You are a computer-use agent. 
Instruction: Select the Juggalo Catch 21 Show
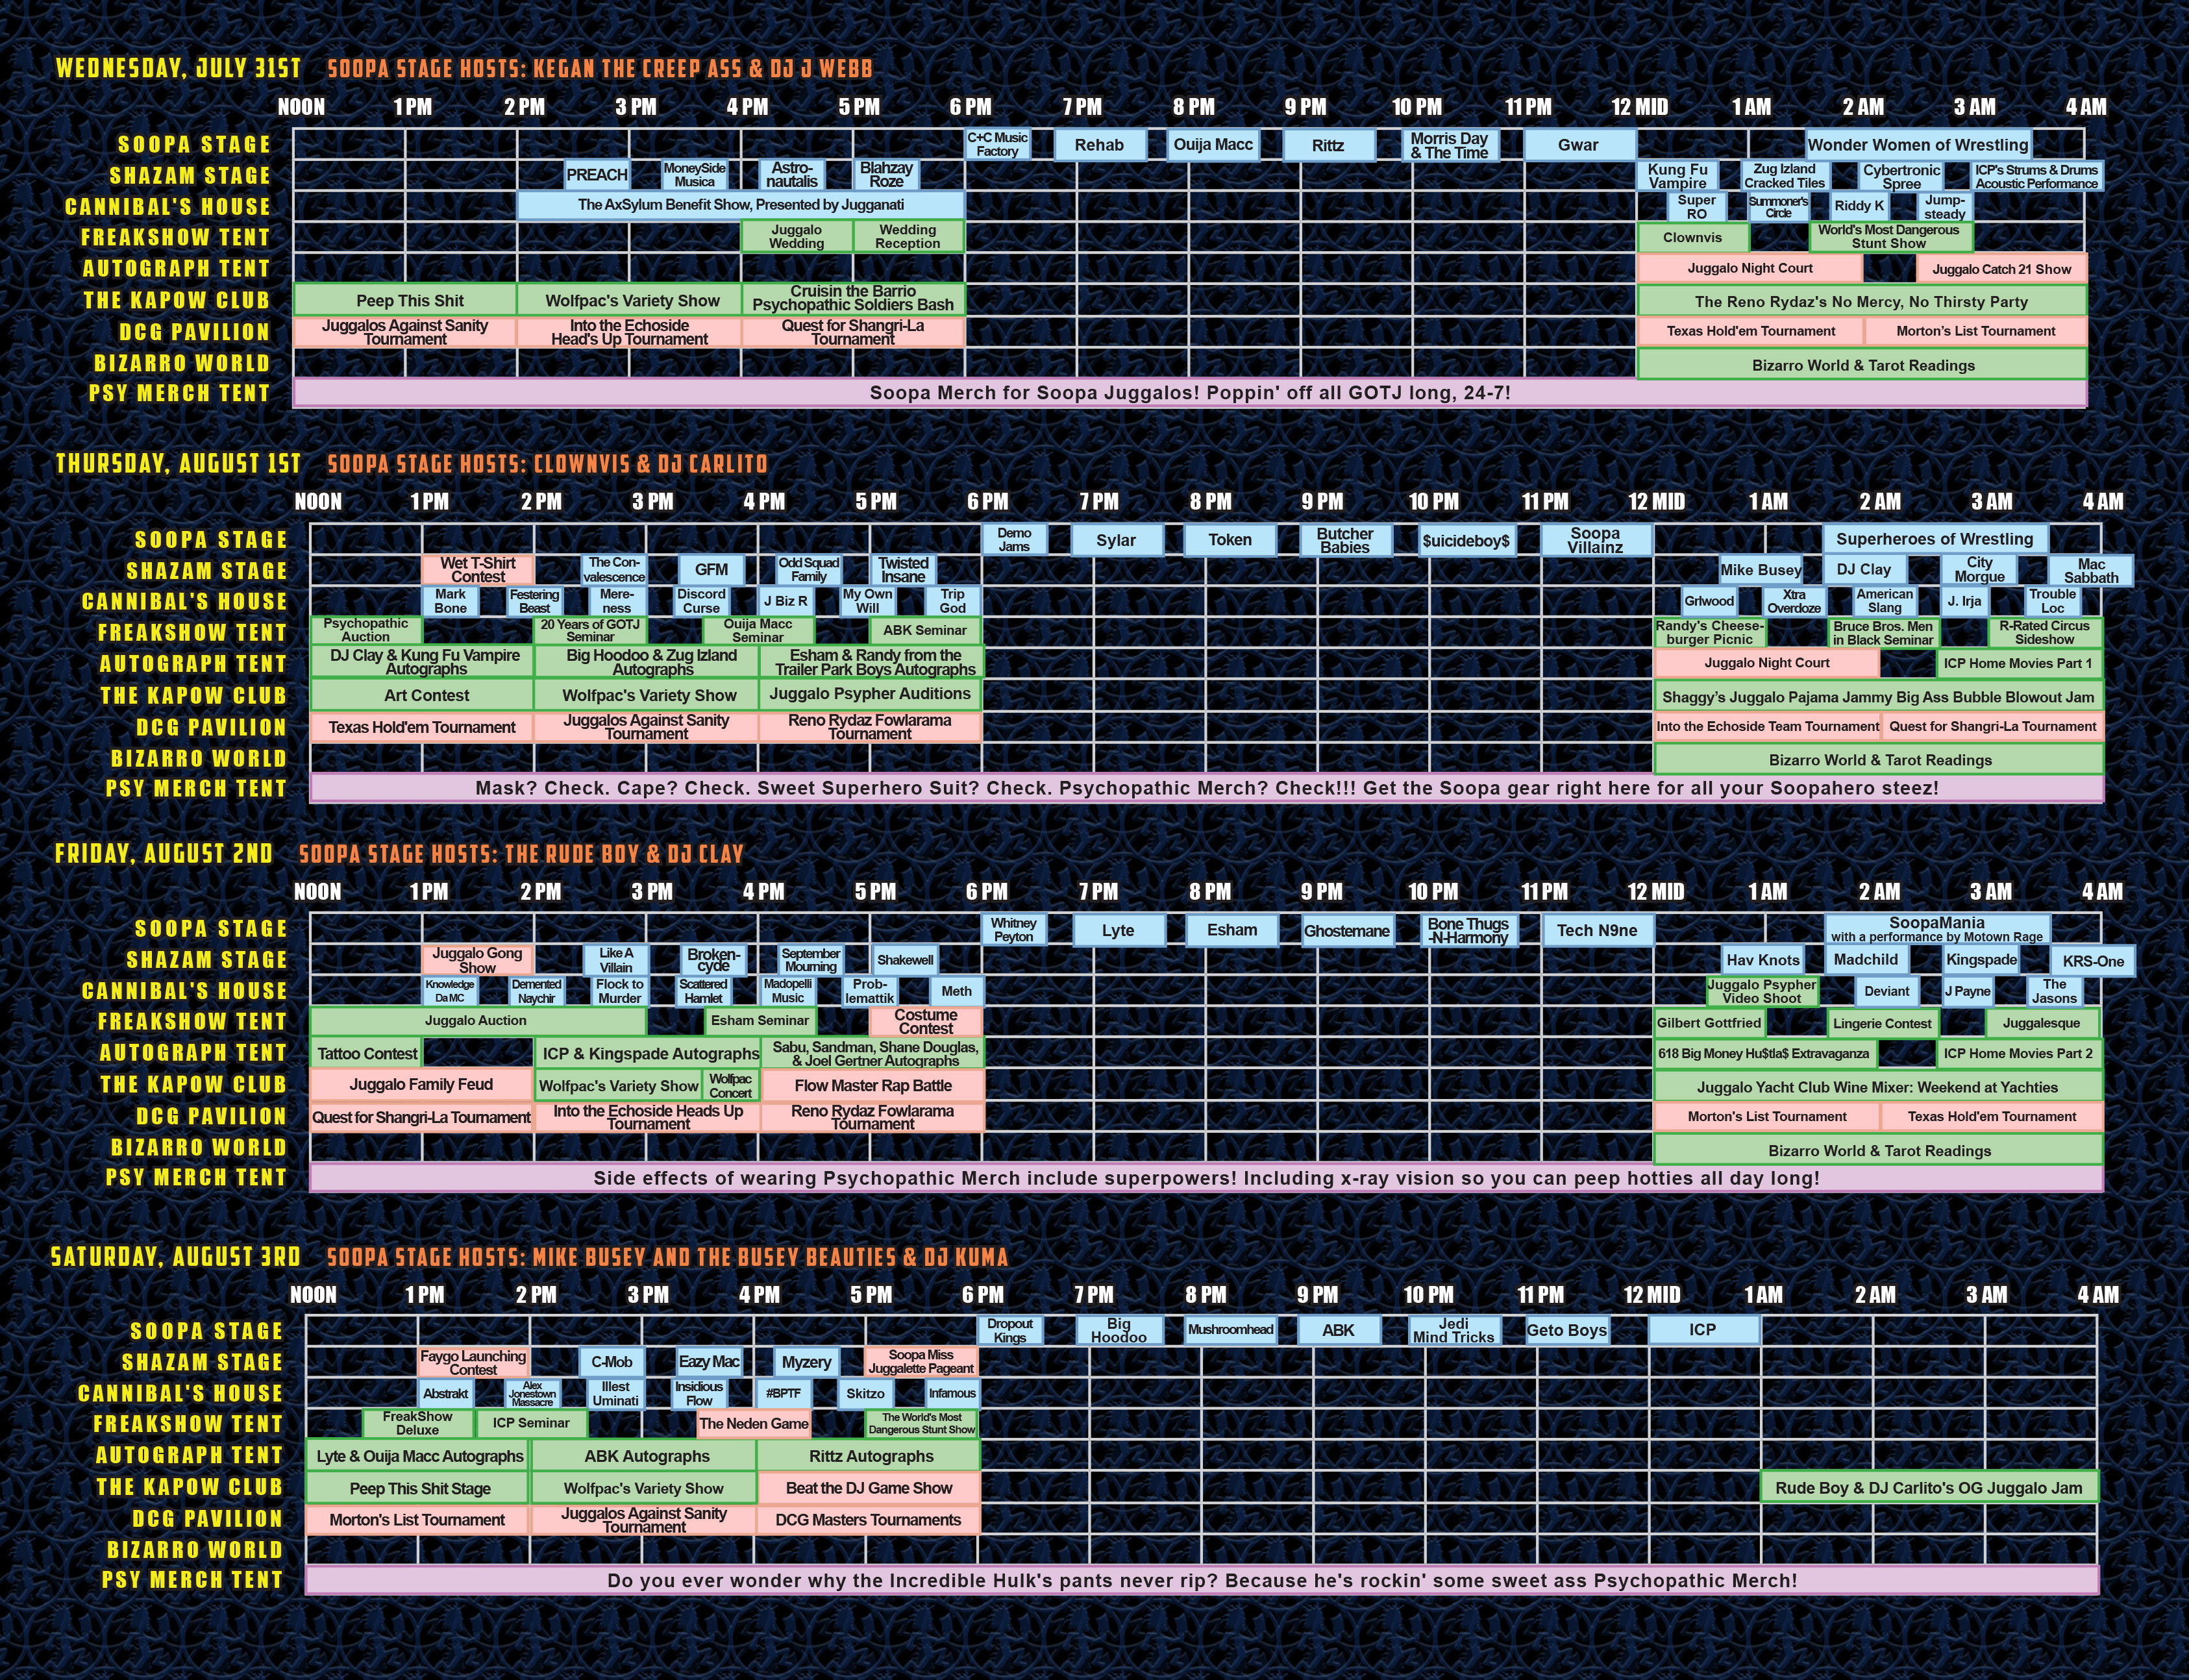[x=2002, y=269]
